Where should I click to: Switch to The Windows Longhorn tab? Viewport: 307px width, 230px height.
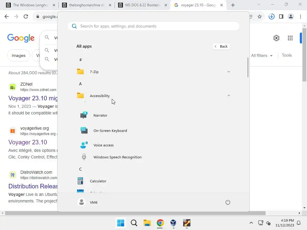pos(31,5)
